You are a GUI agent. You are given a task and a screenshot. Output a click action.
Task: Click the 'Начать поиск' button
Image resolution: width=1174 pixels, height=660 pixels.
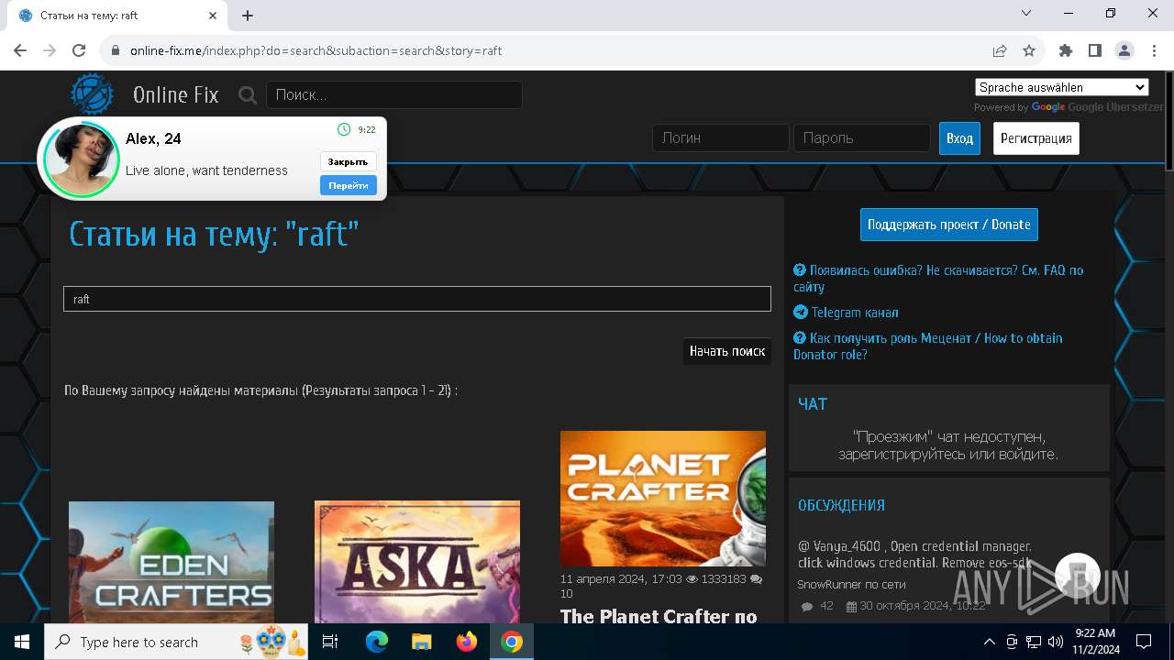727,351
